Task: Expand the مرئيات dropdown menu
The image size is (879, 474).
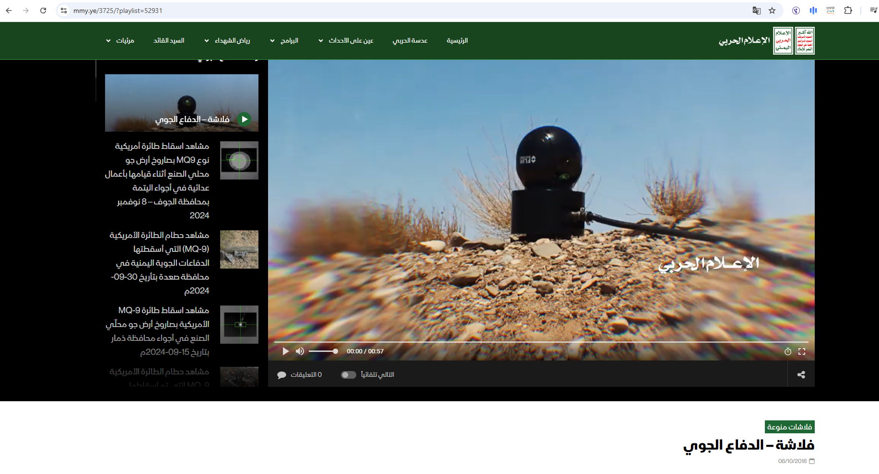Action: tap(120, 41)
